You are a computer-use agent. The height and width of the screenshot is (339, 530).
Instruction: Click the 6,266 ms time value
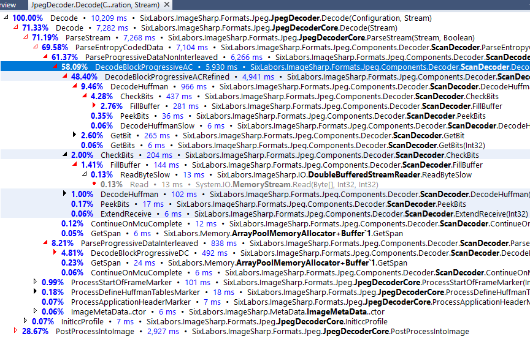(247, 58)
